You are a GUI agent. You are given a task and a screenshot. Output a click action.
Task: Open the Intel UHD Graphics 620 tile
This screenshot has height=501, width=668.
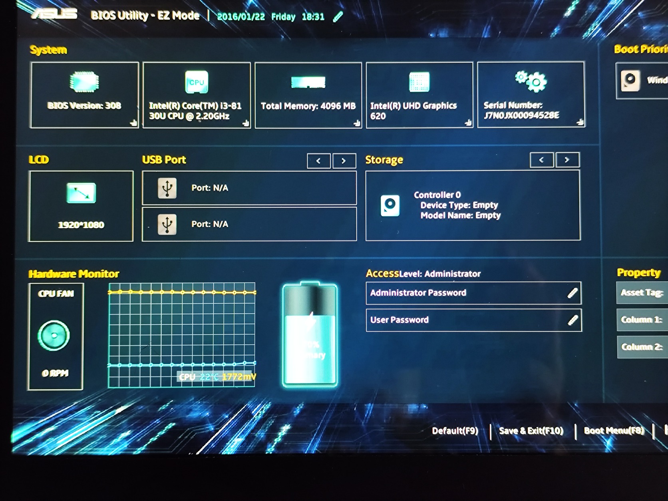tap(419, 95)
